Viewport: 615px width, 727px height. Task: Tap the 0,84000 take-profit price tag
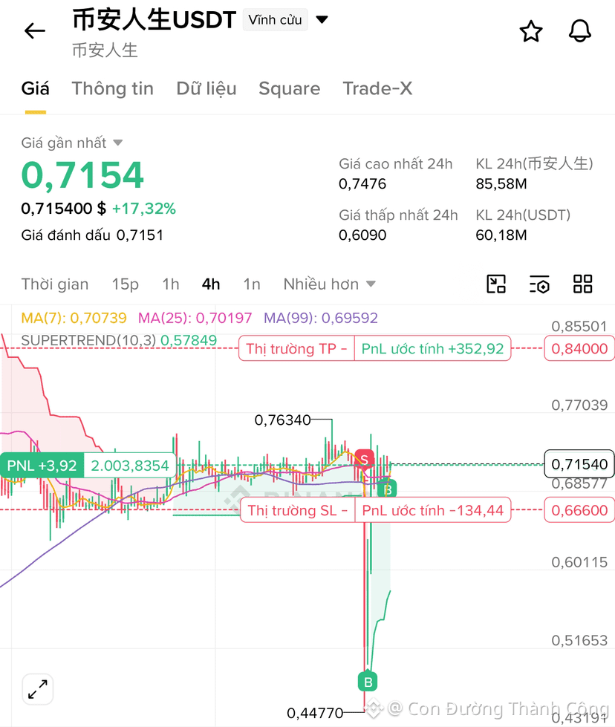[x=579, y=349]
